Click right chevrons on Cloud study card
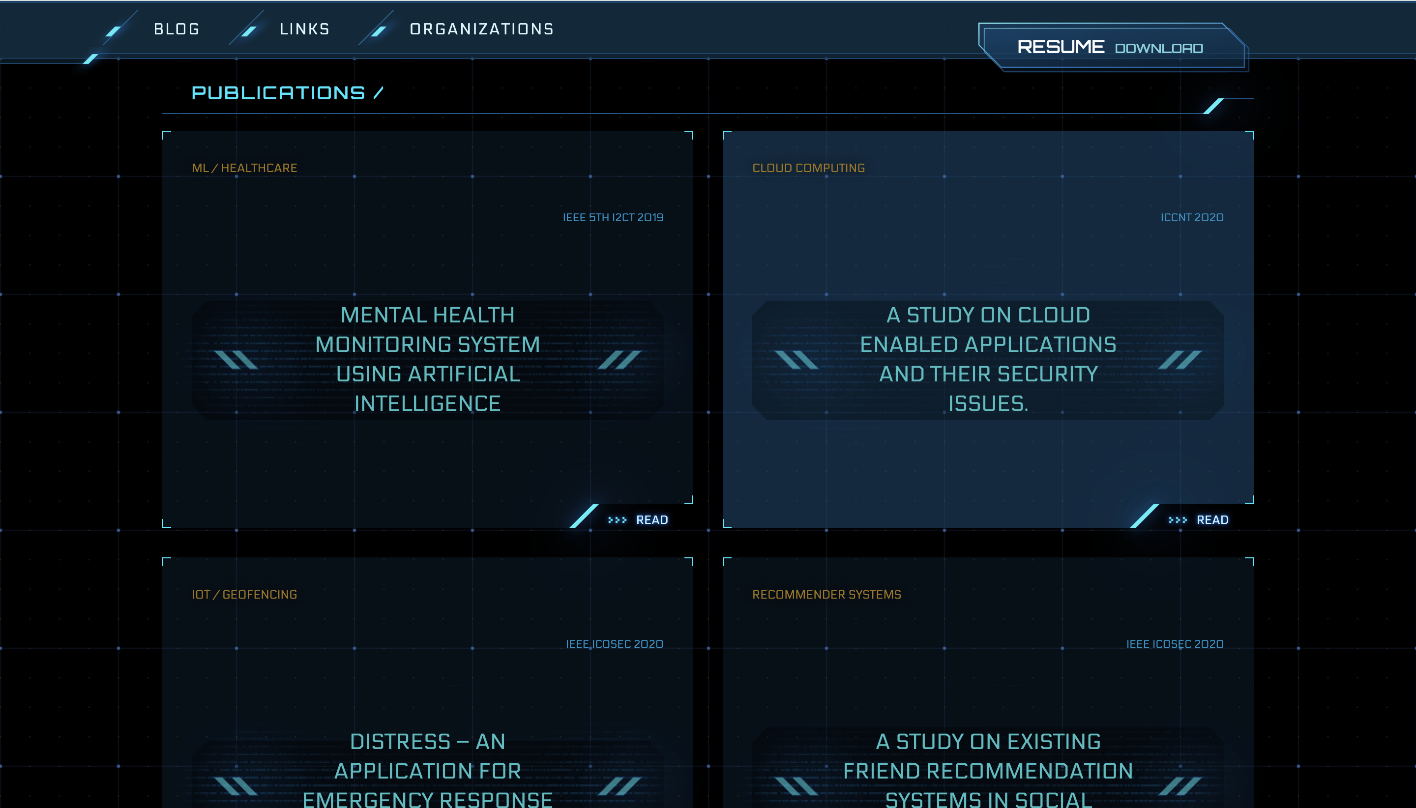The height and width of the screenshot is (808, 1416). 1180,360
